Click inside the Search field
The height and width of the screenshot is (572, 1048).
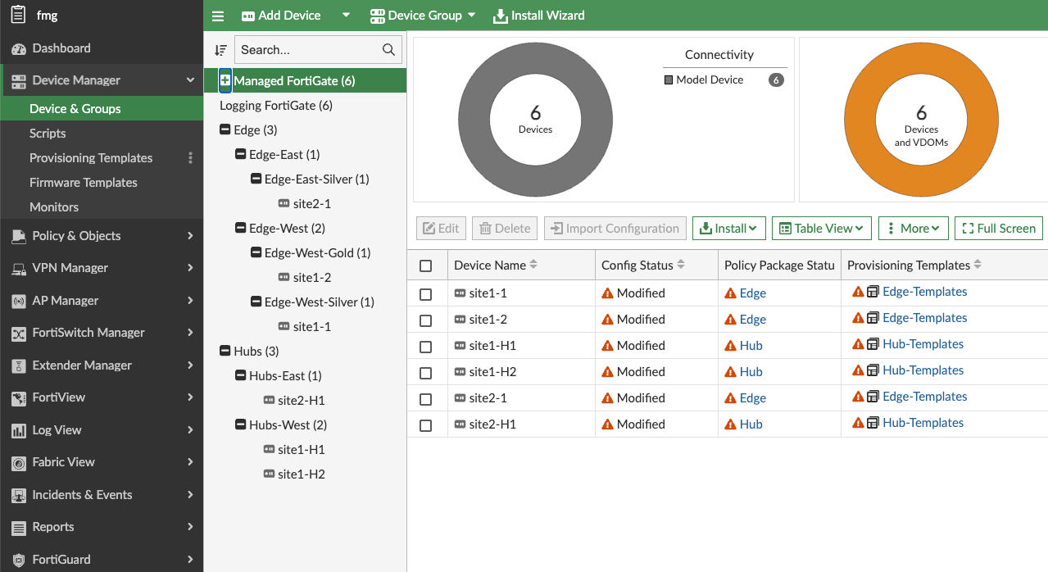(x=311, y=49)
